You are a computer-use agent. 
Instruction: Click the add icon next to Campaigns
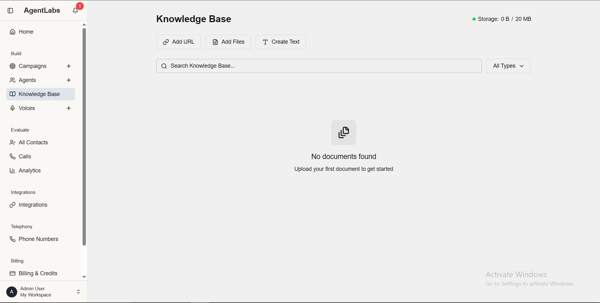coord(69,66)
